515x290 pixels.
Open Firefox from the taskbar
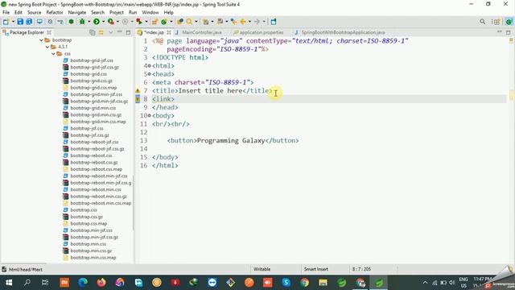click(x=101, y=283)
